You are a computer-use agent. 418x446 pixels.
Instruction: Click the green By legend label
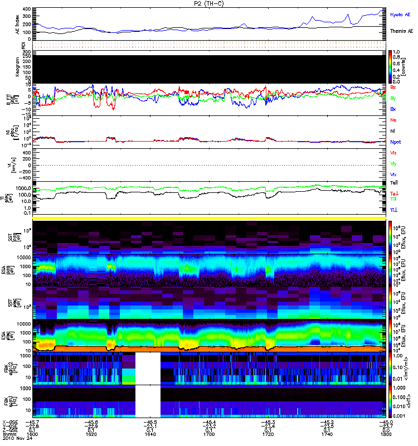click(393, 98)
